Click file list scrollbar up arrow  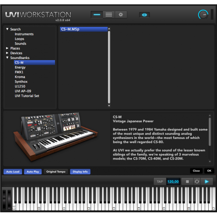coord(109,29)
